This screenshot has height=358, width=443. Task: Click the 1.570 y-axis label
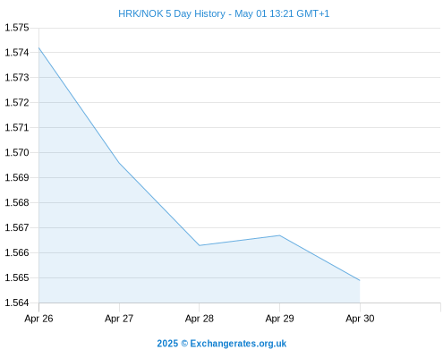tap(17, 153)
